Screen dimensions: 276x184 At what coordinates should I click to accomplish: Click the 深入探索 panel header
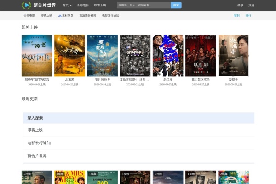pyautogui.click(x=138, y=118)
